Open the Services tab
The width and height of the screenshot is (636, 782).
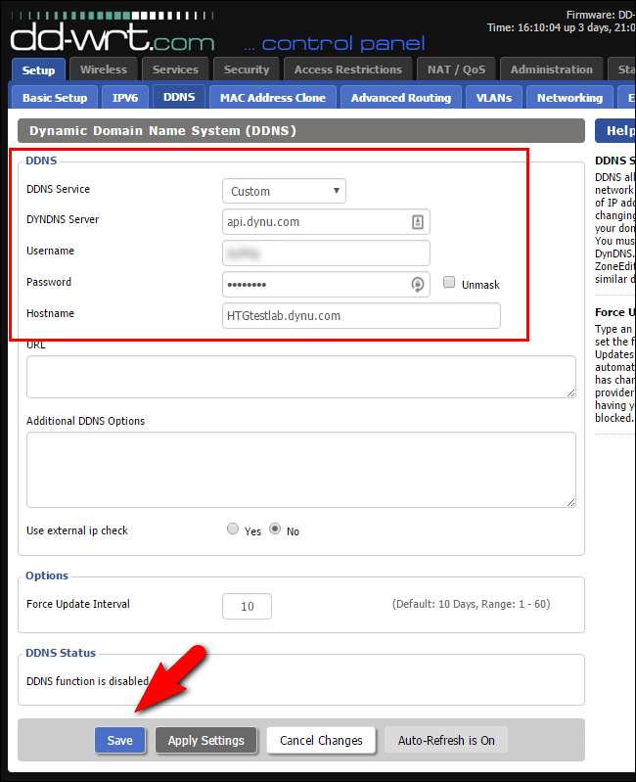tap(175, 69)
